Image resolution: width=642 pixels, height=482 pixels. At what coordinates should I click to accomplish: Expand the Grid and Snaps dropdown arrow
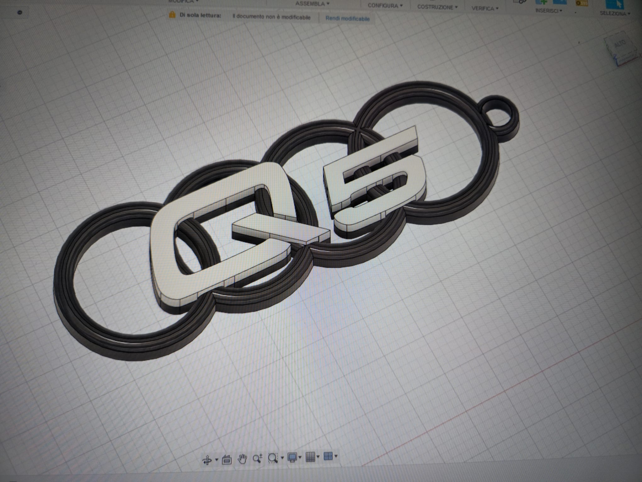click(x=318, y=456)
